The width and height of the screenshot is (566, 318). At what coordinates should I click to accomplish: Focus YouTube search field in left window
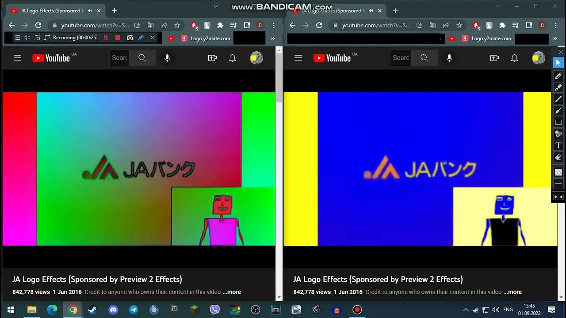[x=119, y=58]
